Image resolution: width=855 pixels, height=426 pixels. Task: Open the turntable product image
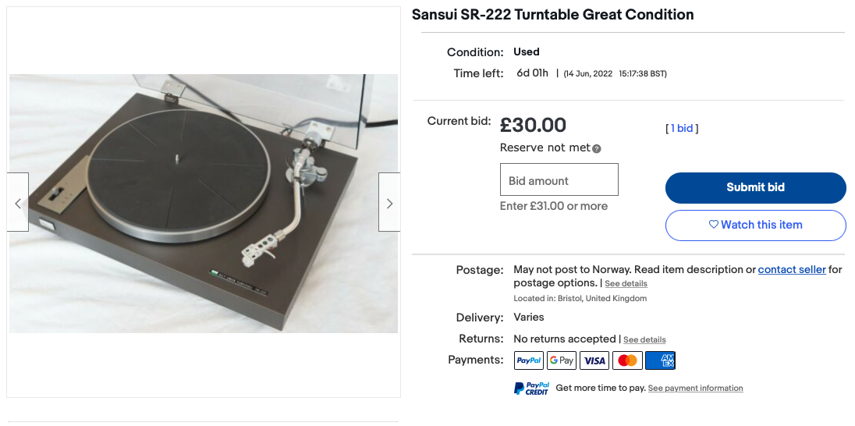203,203
